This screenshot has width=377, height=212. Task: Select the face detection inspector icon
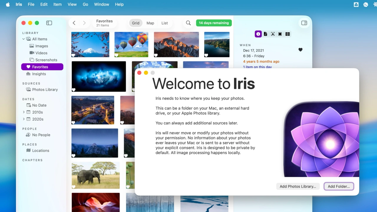(x=273, y=34)
